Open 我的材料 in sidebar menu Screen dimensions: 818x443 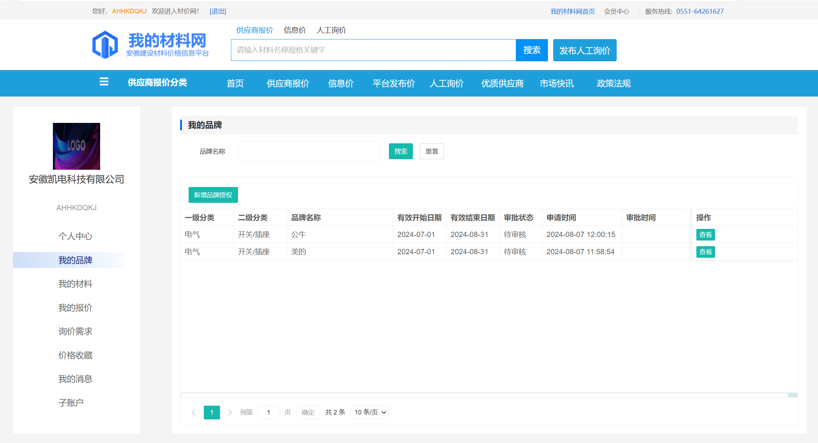75,284
